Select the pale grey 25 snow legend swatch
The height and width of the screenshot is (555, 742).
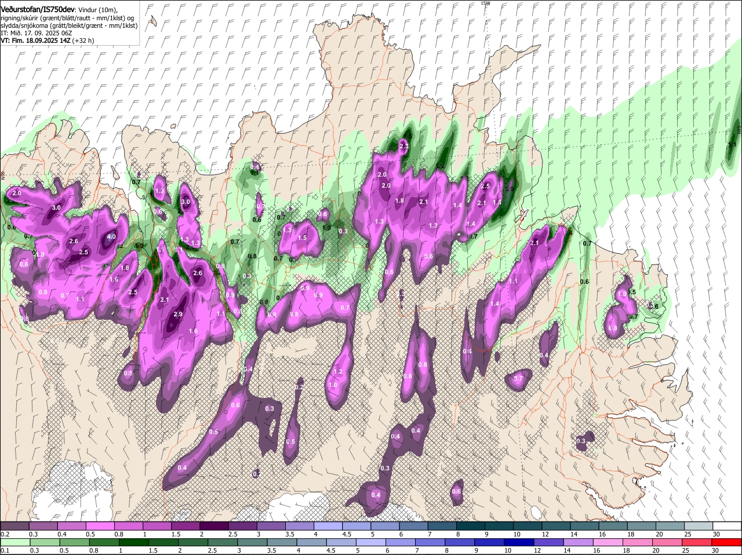point(699,525)
